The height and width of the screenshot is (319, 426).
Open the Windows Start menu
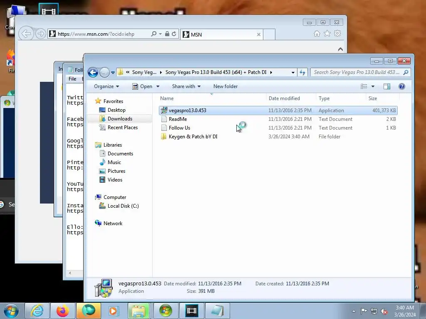11,311
